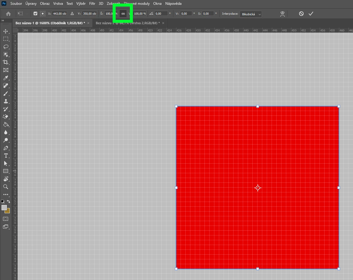Toggle relative positioning triangle icon

coord(72,13)
